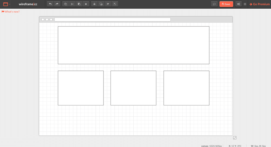Save the wireframe
The height and width of the screenshot is (147, 271).
(x=226, y=4)
